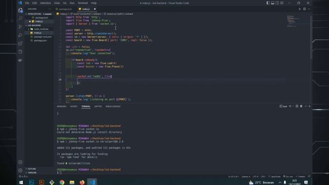Open the notification center icon in system tray
The image size is (329, 185).
pos(306,182)
